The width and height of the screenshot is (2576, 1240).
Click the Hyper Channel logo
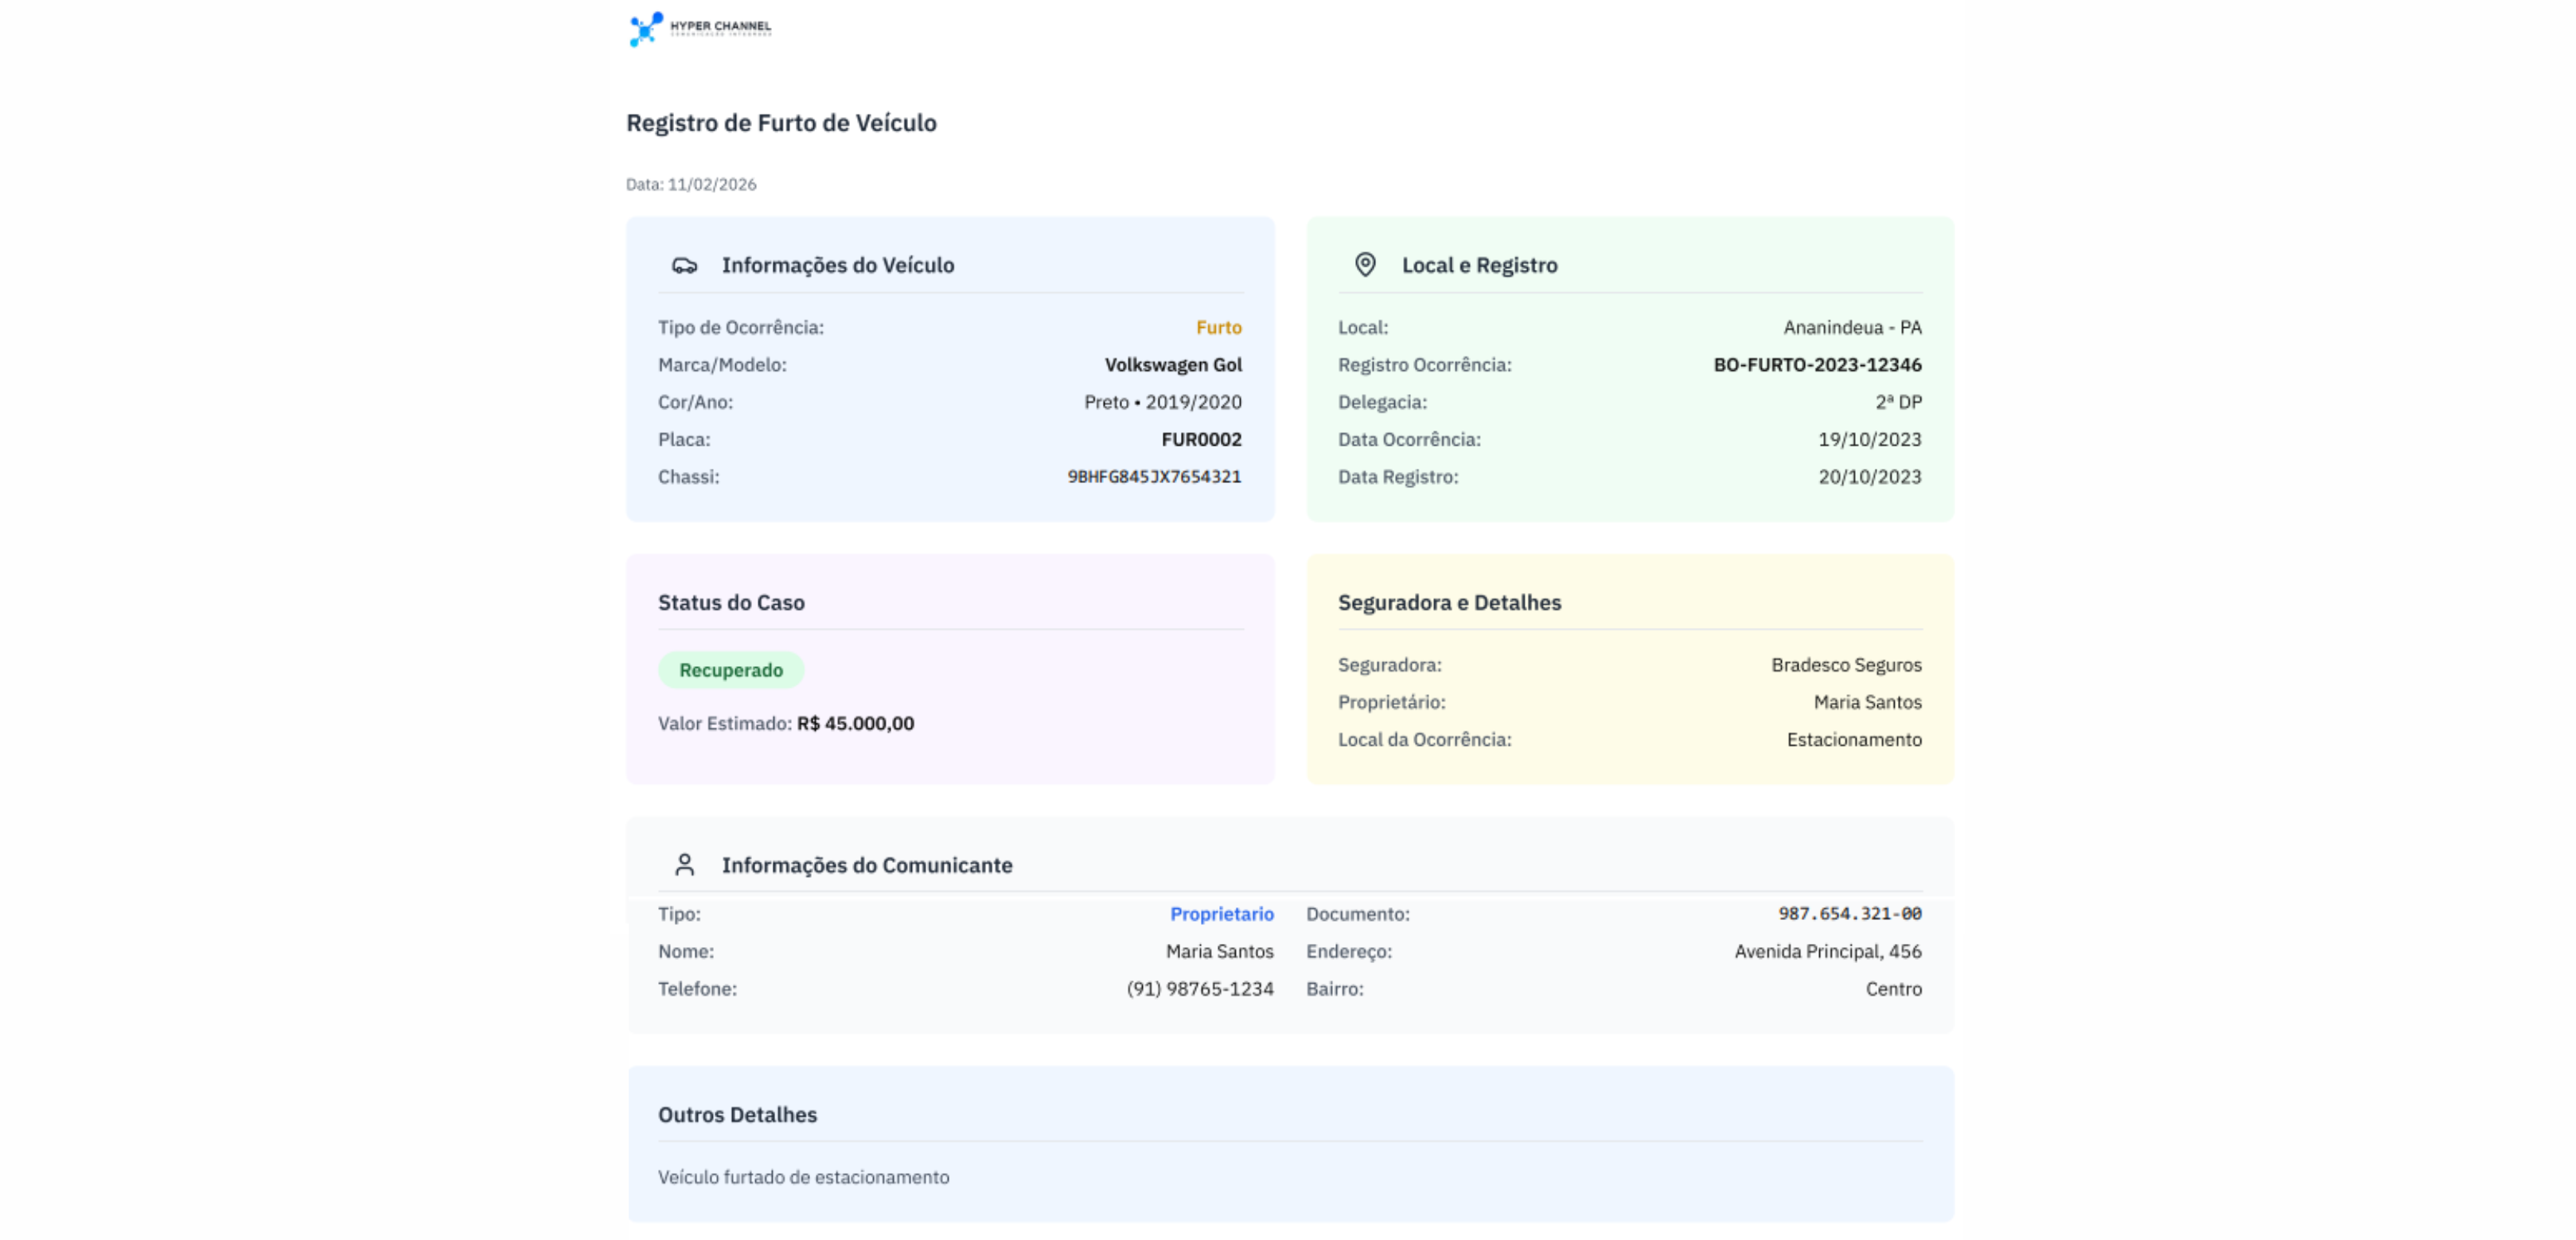point(699,29)
